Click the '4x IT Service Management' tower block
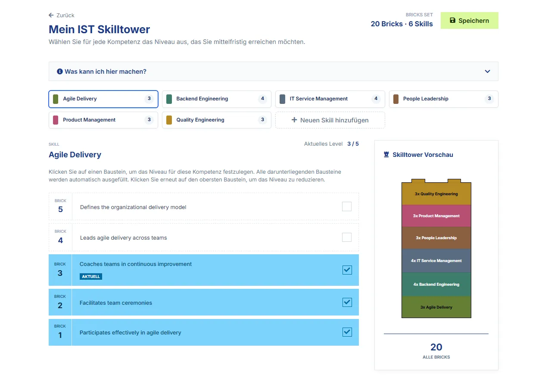Screen dimensions: 548x378 (436, 261)
